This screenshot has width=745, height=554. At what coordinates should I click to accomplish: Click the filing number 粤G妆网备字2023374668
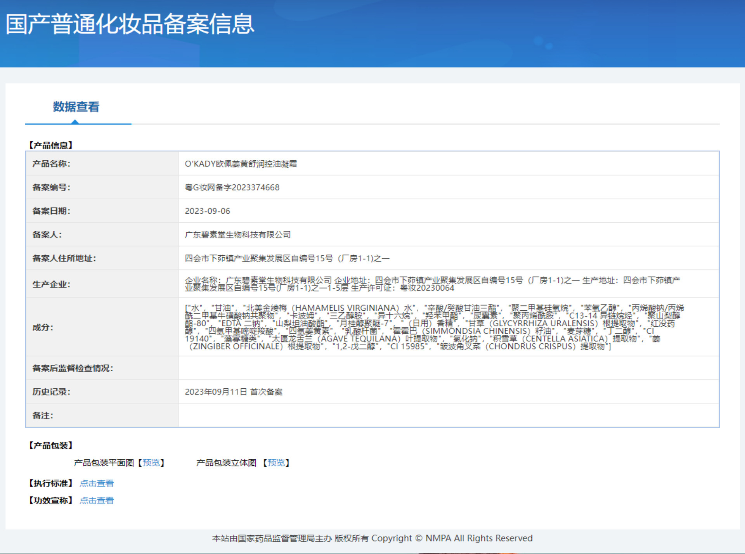tap(232, 187)
